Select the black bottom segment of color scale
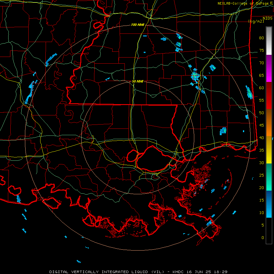Screen dimensions: 274x274 (269, 231)
